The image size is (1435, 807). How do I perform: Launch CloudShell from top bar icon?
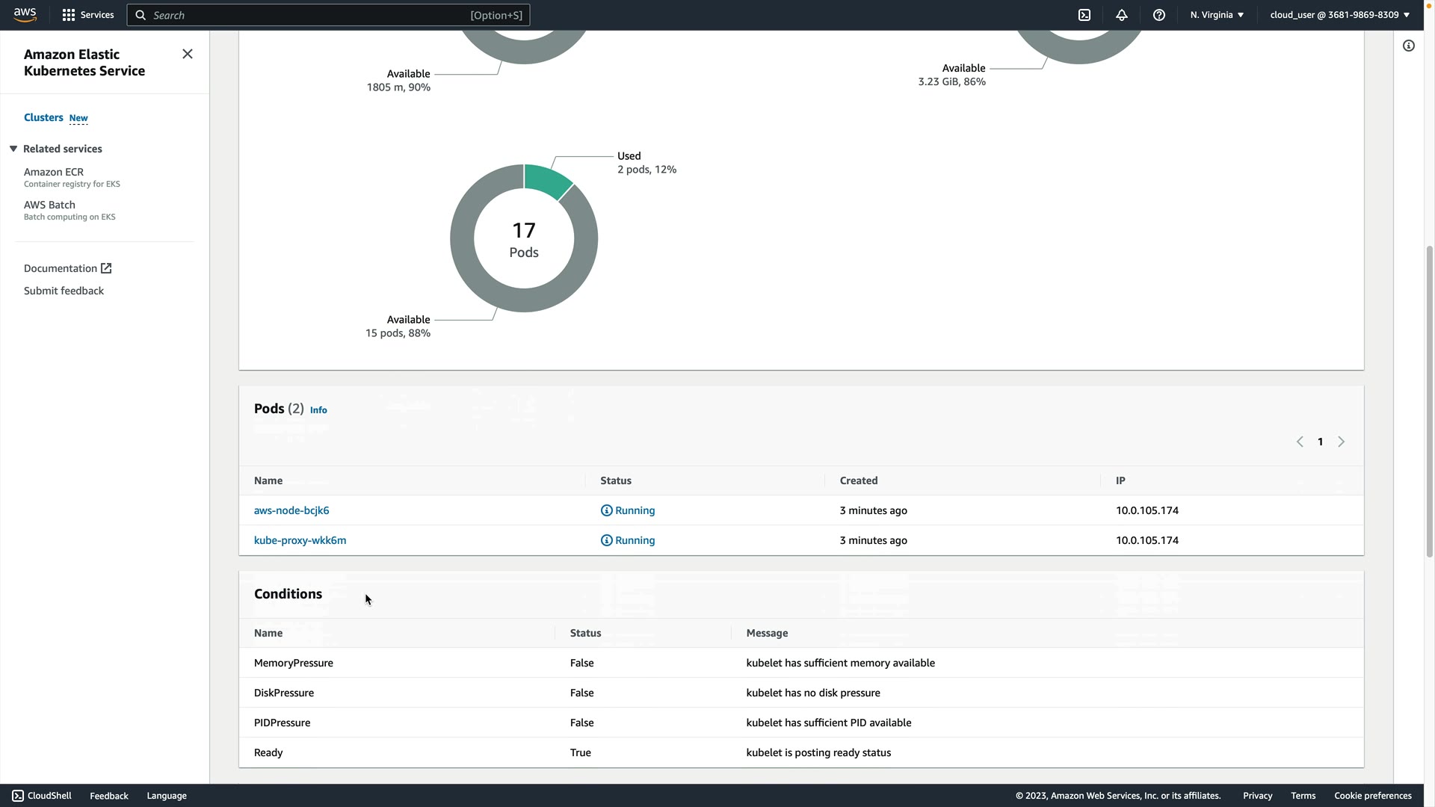coord(1084,15)
